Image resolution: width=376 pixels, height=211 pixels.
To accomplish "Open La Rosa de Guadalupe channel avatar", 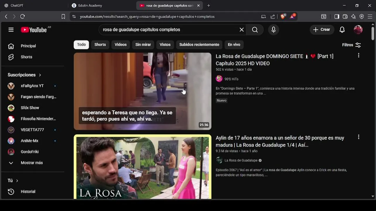I will tap(219, 160).
